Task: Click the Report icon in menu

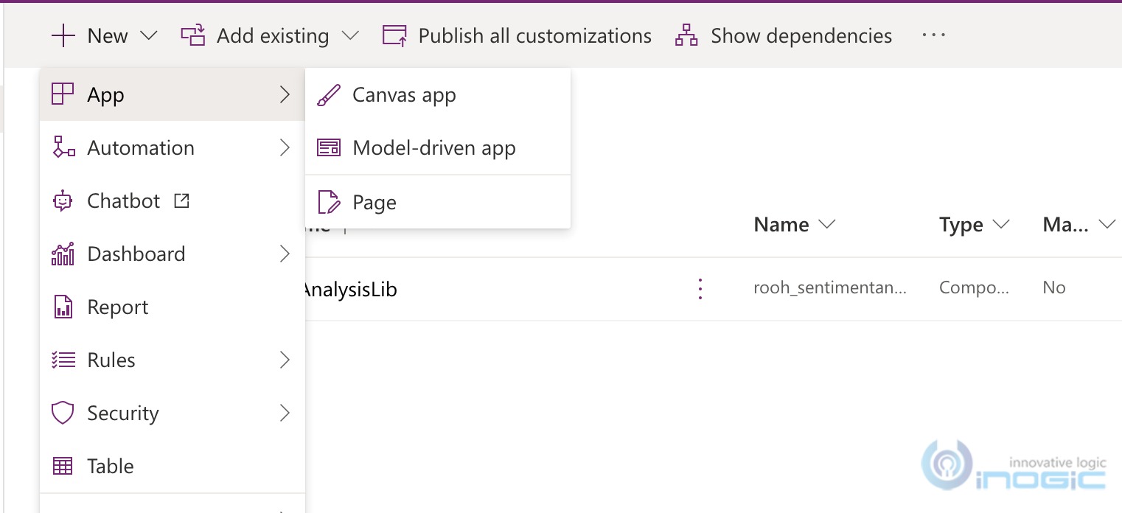Action: (63, 307)
